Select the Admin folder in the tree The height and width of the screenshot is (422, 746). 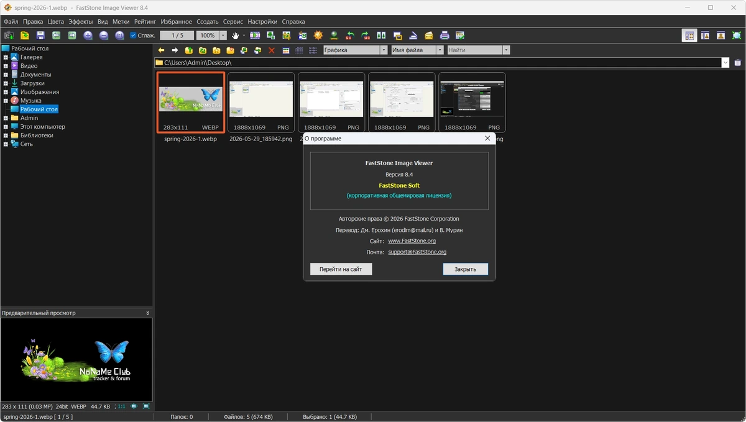coord(29,118)
